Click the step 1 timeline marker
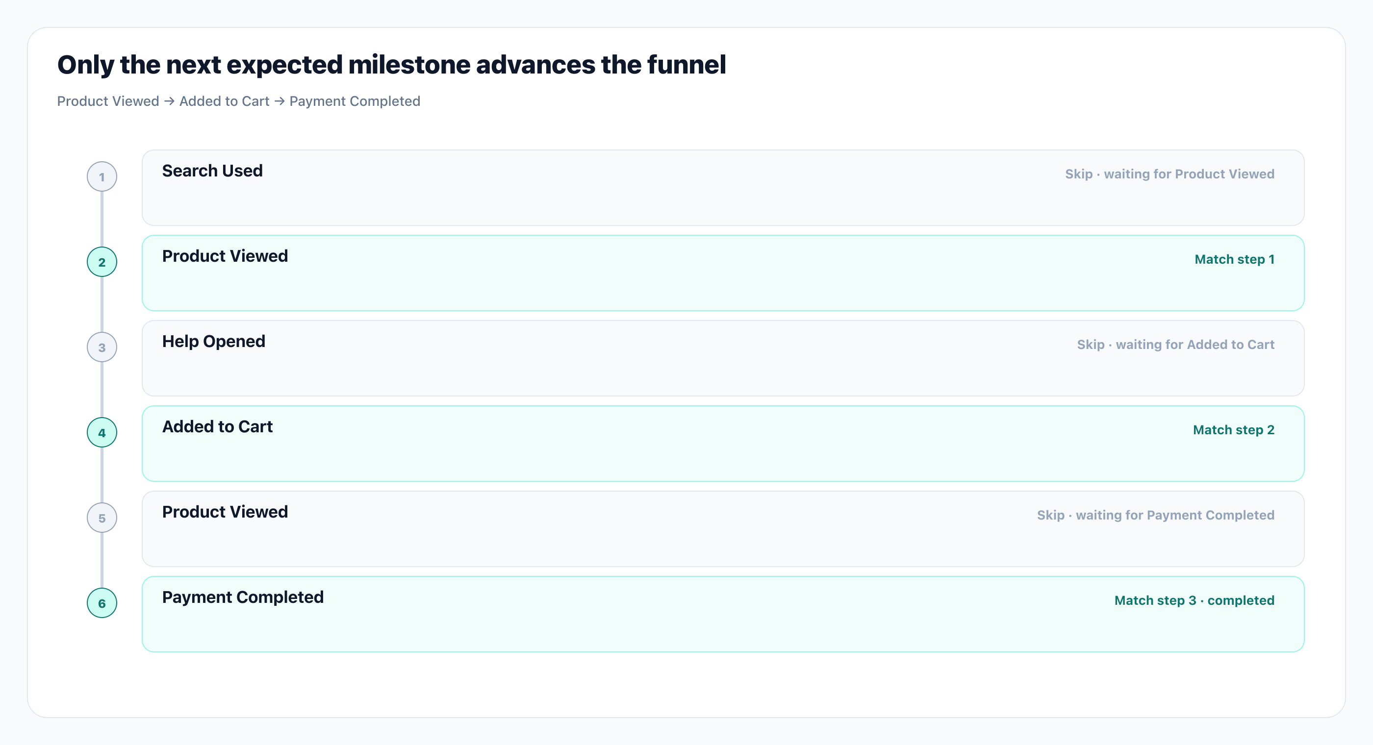This screenshot has width=1373, height=745. (x=102, y=176)
